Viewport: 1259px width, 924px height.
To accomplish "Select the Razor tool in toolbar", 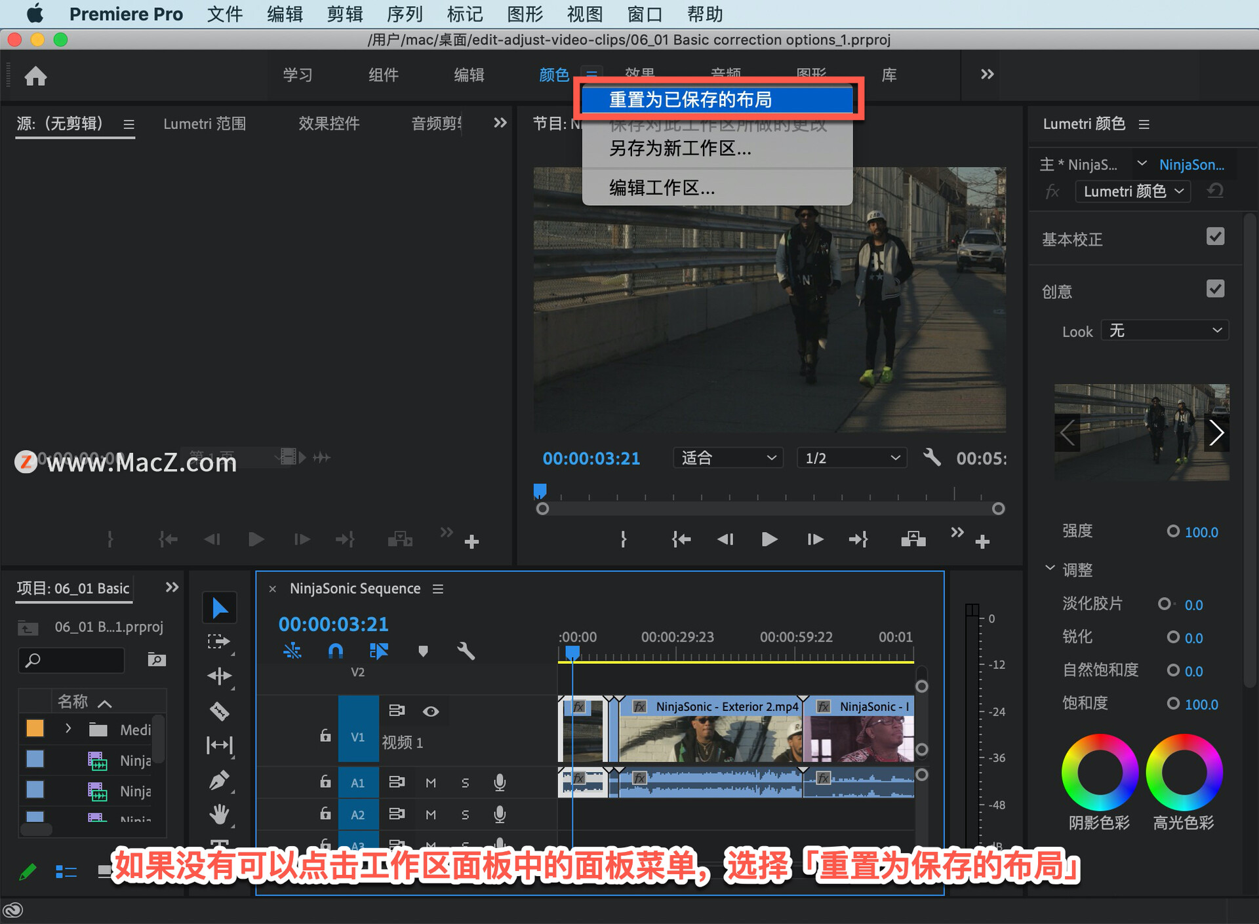I will (219, 711).
